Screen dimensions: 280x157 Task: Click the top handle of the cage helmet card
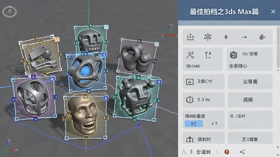click(x=33, y=77)
